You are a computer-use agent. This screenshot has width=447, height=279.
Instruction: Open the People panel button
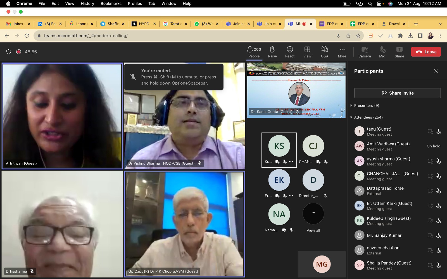[x=254, y=52]
